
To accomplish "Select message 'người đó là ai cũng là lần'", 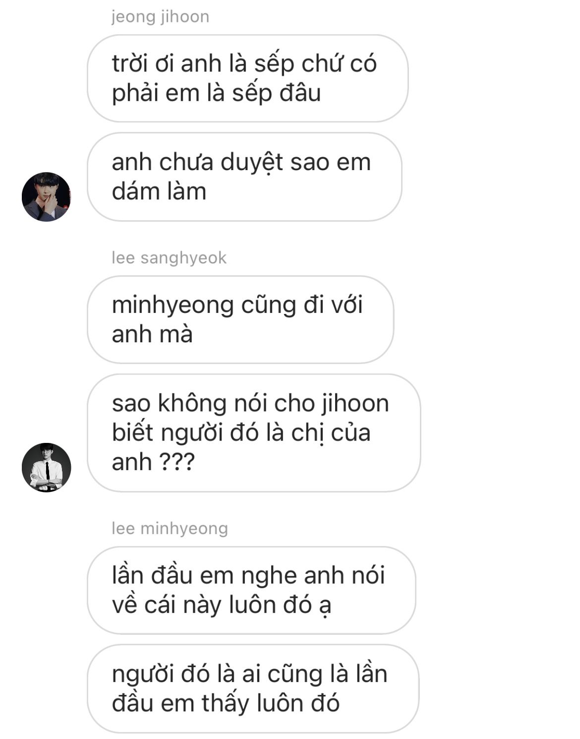I will click(253, 688).
